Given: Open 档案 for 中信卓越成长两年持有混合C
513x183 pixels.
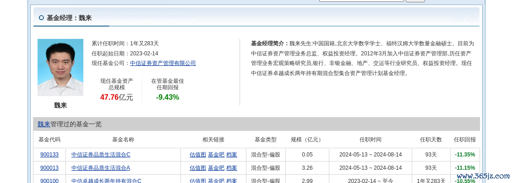Looking at the screenshot, I should [x=232, y=180].
